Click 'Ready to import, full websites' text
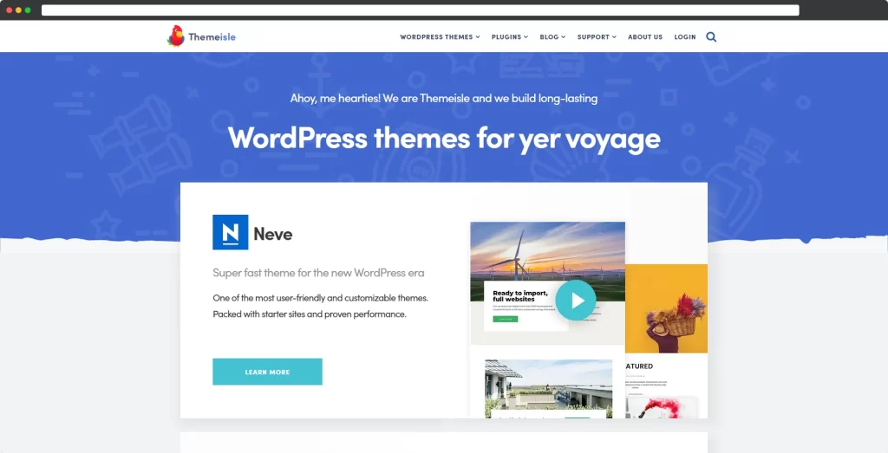 [x=520, y=295]
